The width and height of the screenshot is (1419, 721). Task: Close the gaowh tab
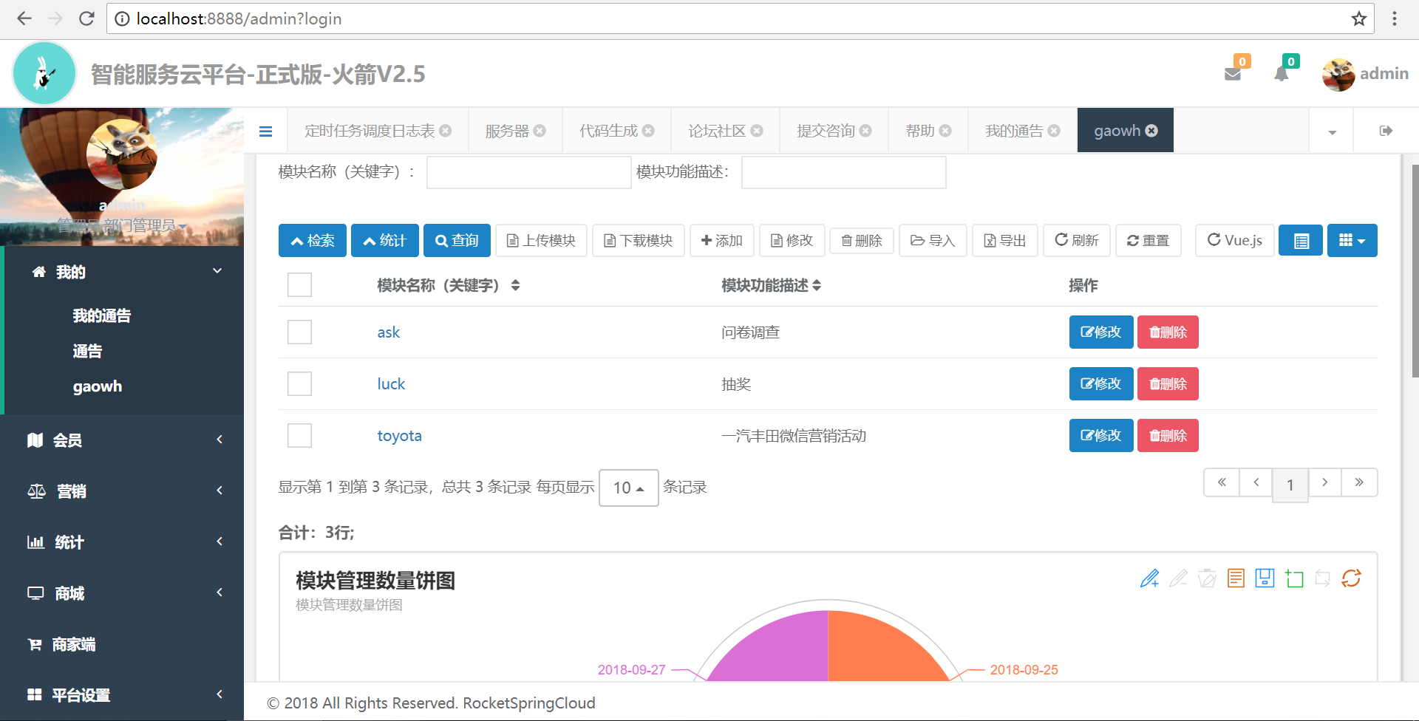(x=1151, y=131)
